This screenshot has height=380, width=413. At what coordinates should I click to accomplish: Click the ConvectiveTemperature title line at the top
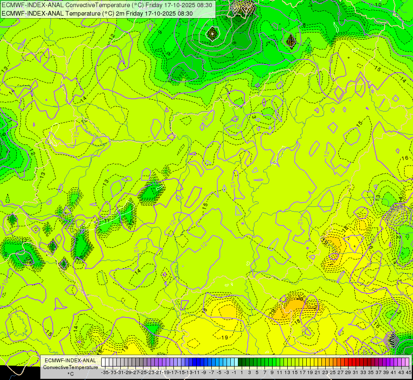(x=107, y=5)
